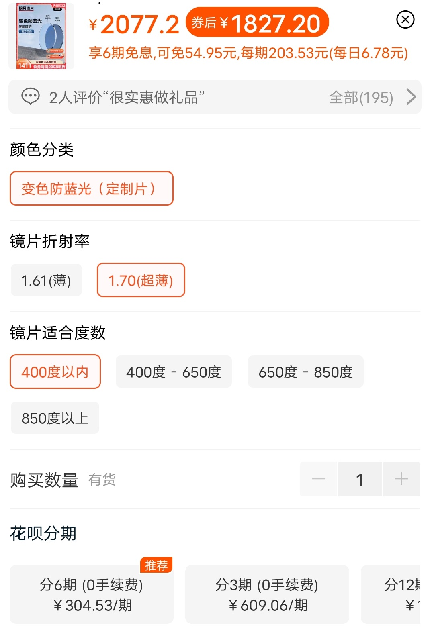
Task: Increase purchase quantity with plus icon
Action: (401, 479)
